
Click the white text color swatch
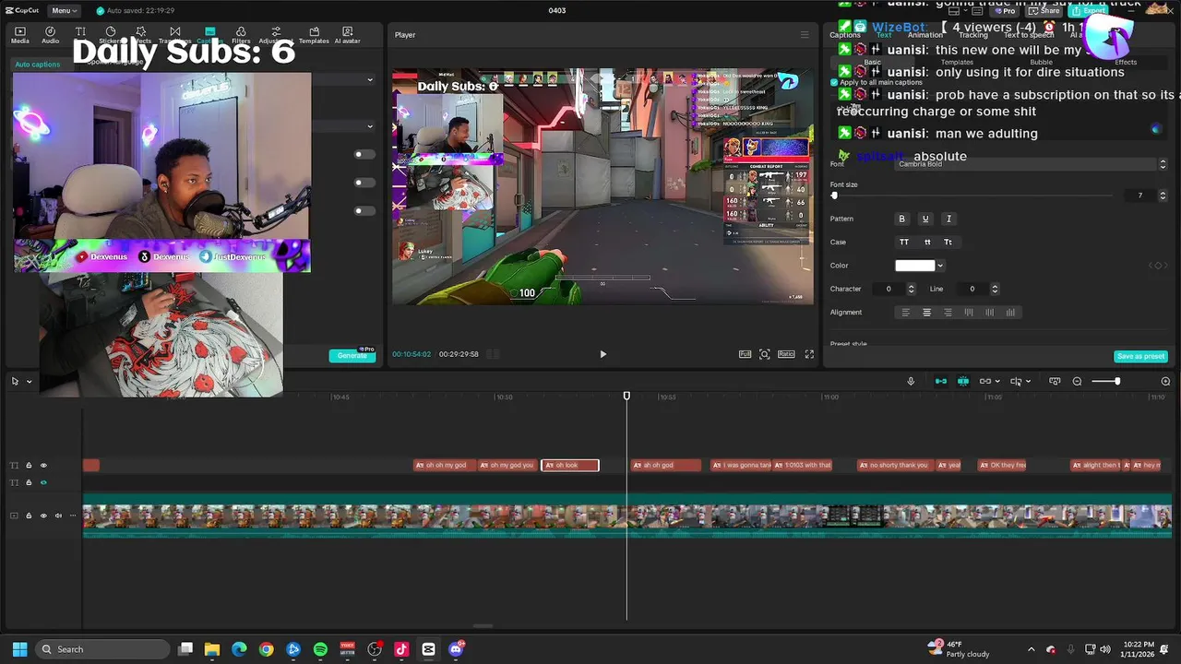(915, 266)
